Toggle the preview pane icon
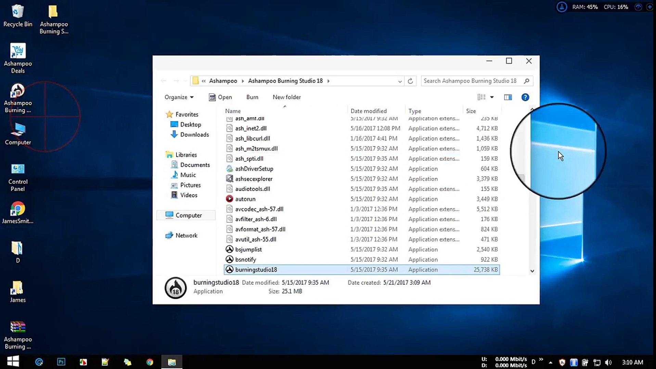 (x=508, y=97)
